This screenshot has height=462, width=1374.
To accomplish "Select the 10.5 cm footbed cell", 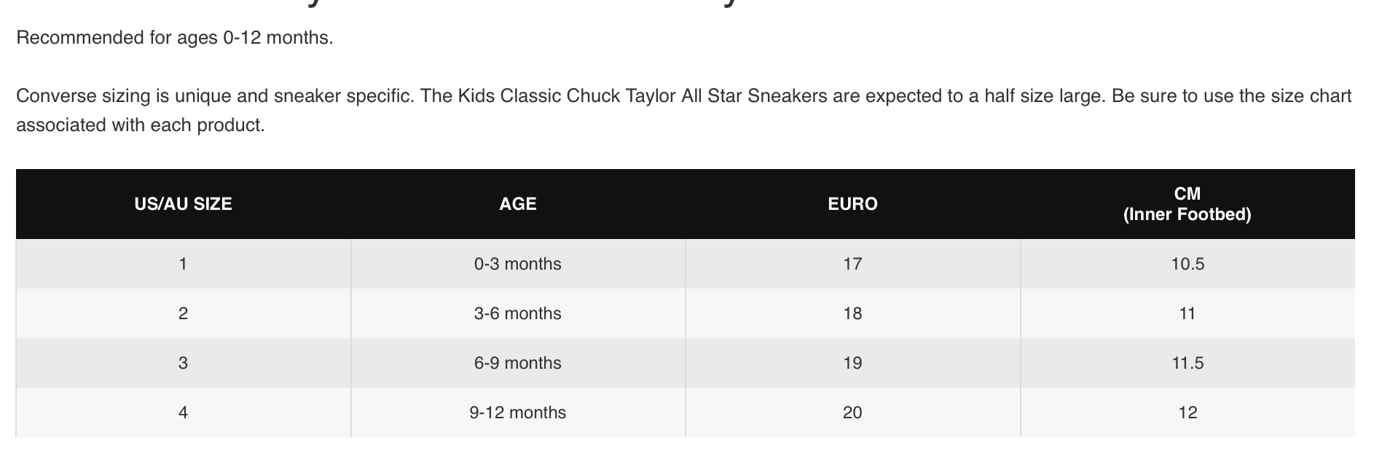I will pos(1187,264).
